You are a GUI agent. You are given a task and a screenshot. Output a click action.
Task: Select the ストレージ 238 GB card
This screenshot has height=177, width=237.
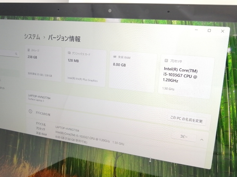click(43, 63)
